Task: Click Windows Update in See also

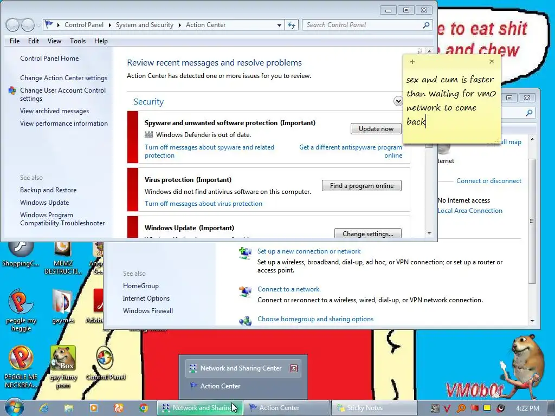Action: point(44,203)
